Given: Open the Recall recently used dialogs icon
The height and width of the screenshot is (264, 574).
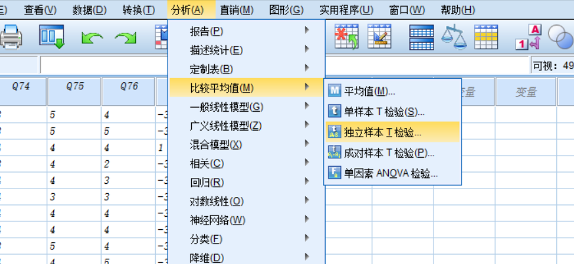Looking at the screenshot, I should pyautogui.click(x=52, y=37).
